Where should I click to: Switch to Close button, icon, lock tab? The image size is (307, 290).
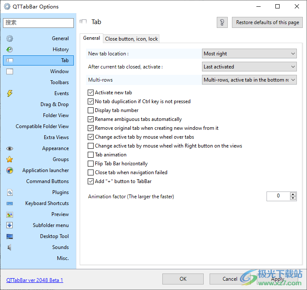(x=131, y=39)
